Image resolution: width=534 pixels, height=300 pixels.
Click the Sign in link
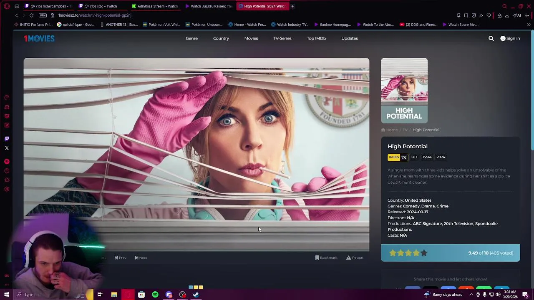(510, 38)
